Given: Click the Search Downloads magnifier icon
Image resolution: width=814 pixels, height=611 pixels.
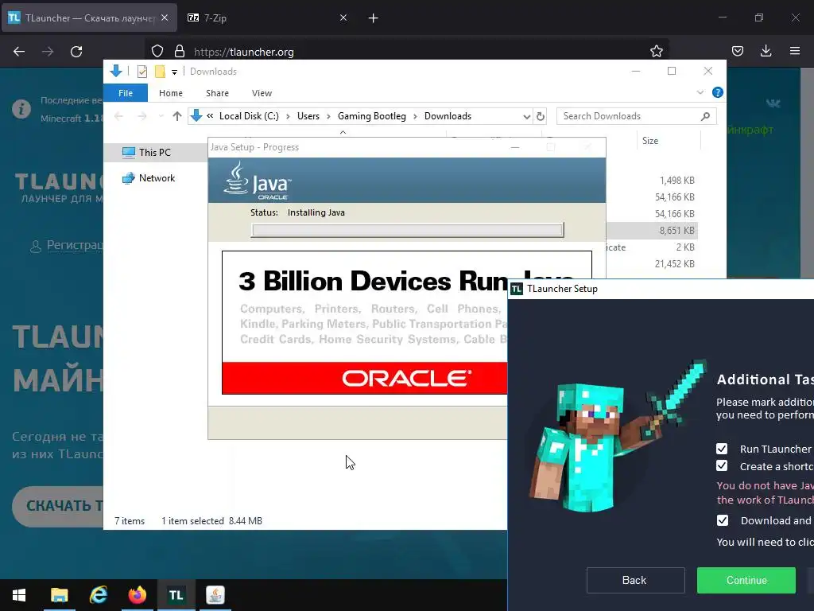Looking at the screenshot, I should 705,116.
